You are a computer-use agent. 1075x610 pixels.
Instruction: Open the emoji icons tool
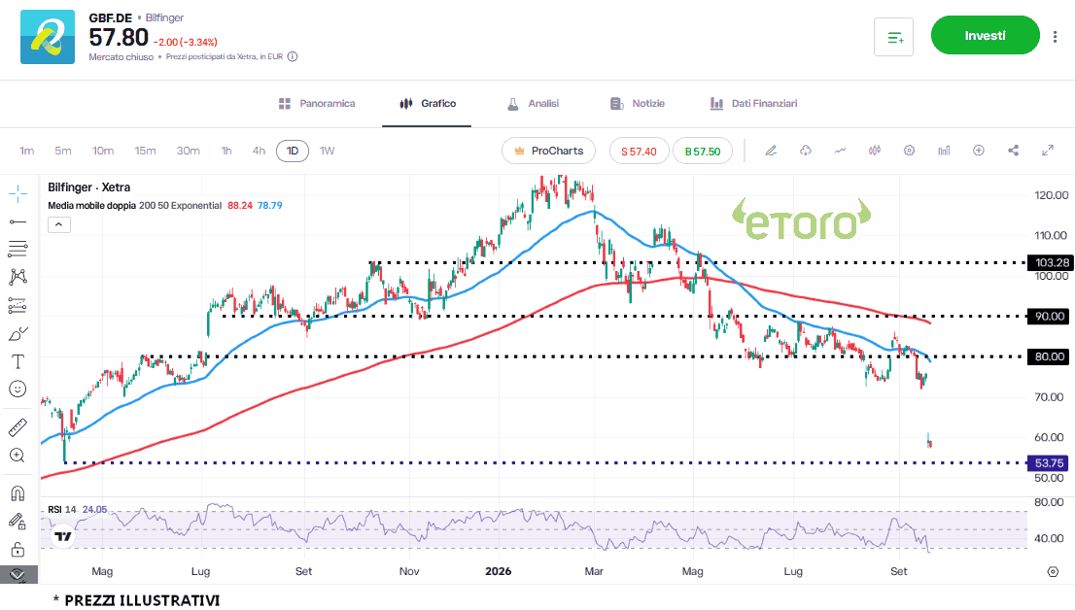(x=17, y=390)
